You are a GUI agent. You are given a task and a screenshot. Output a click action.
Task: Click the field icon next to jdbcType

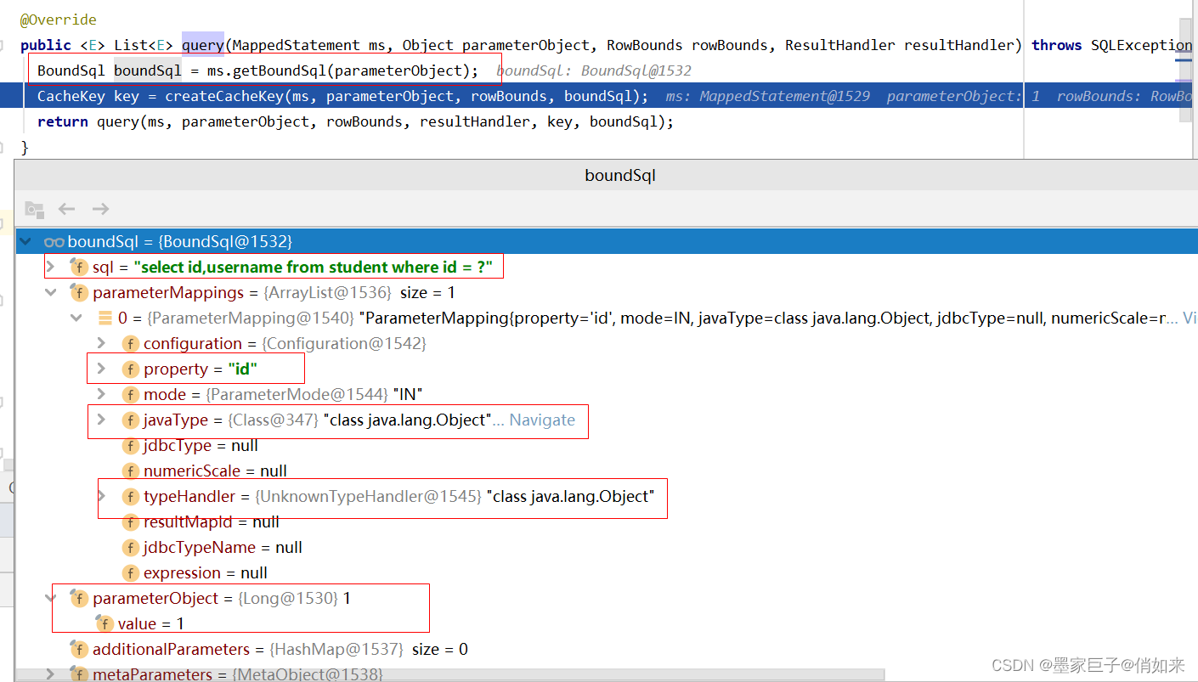point(130,446)
